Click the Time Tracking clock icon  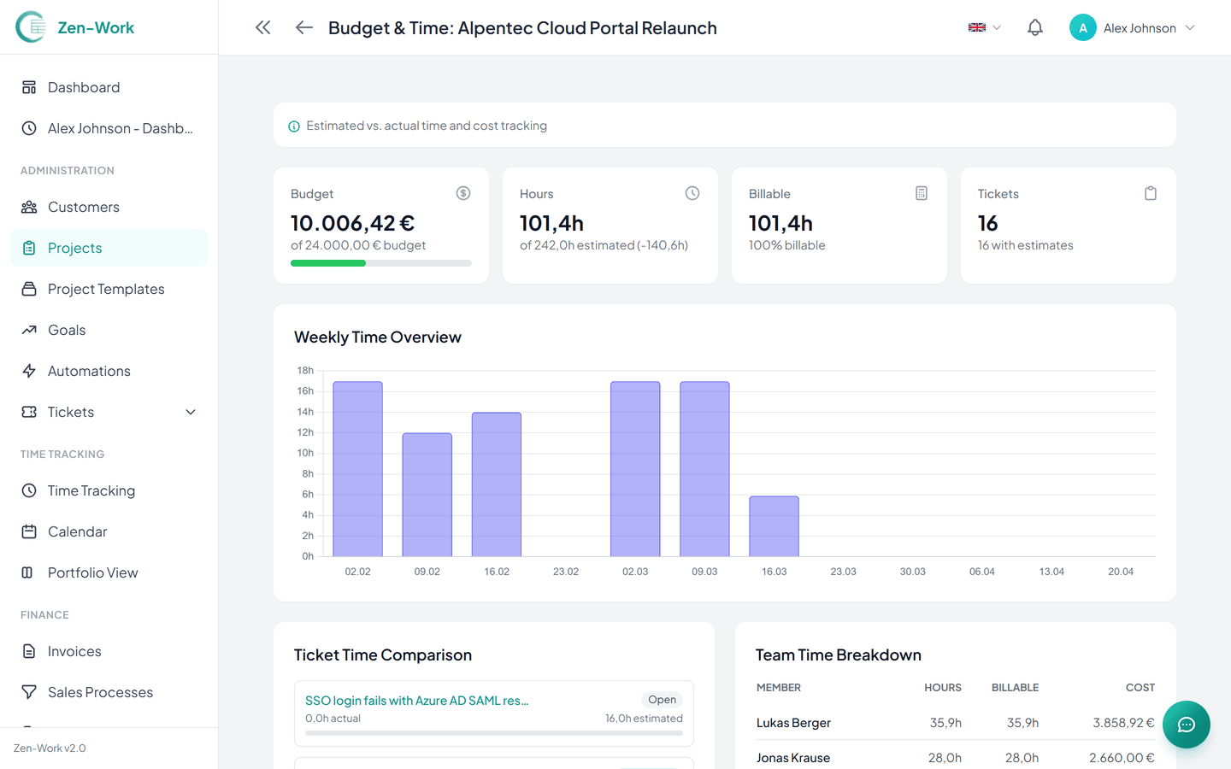29,490
